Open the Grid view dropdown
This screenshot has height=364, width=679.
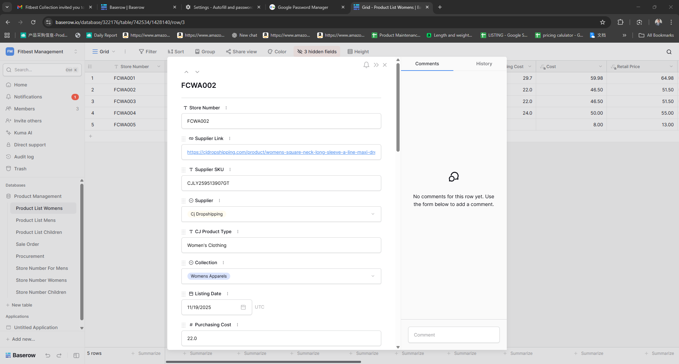click(104, 51)
